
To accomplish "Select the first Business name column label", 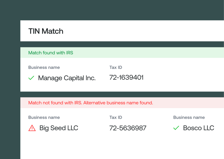I will pyautogui.click(x=44, y=67).
